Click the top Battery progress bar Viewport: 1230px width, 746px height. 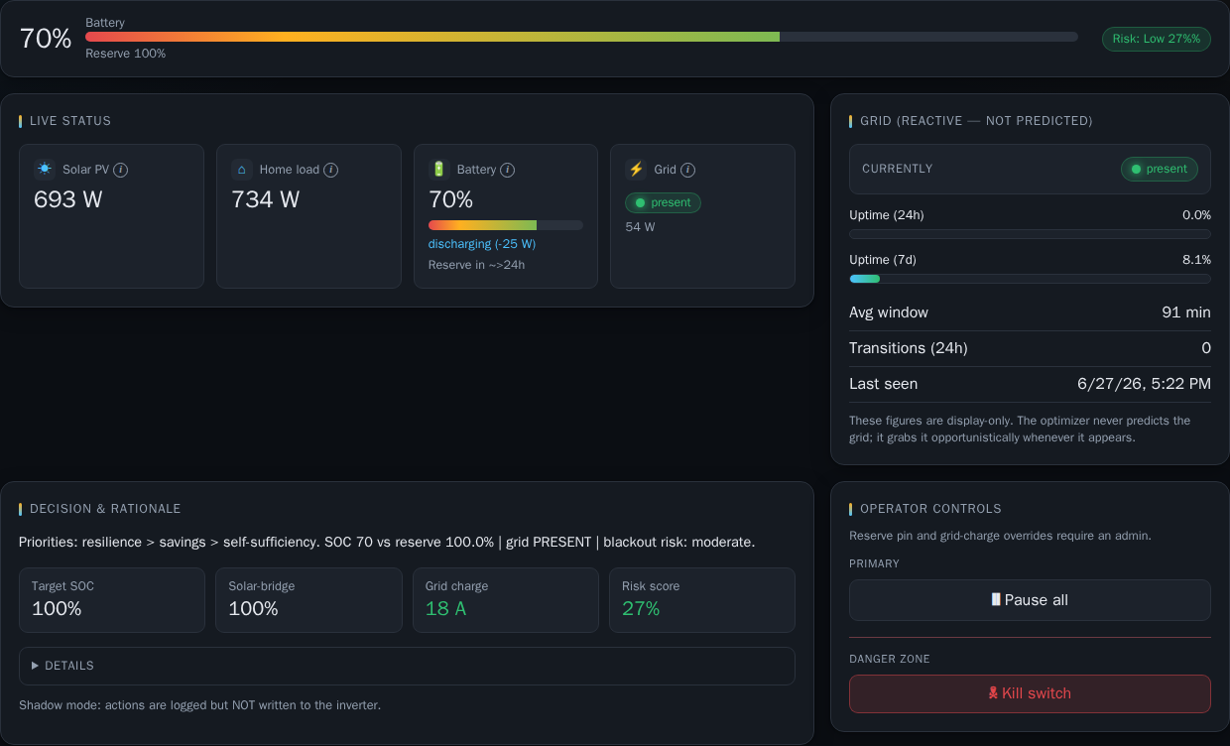581,37
